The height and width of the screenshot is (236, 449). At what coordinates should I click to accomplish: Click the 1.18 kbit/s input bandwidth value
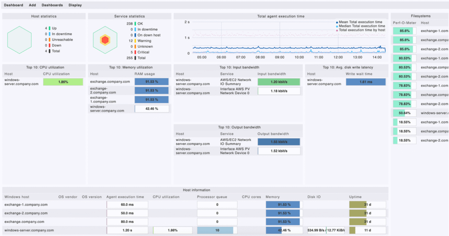[279, 91]
